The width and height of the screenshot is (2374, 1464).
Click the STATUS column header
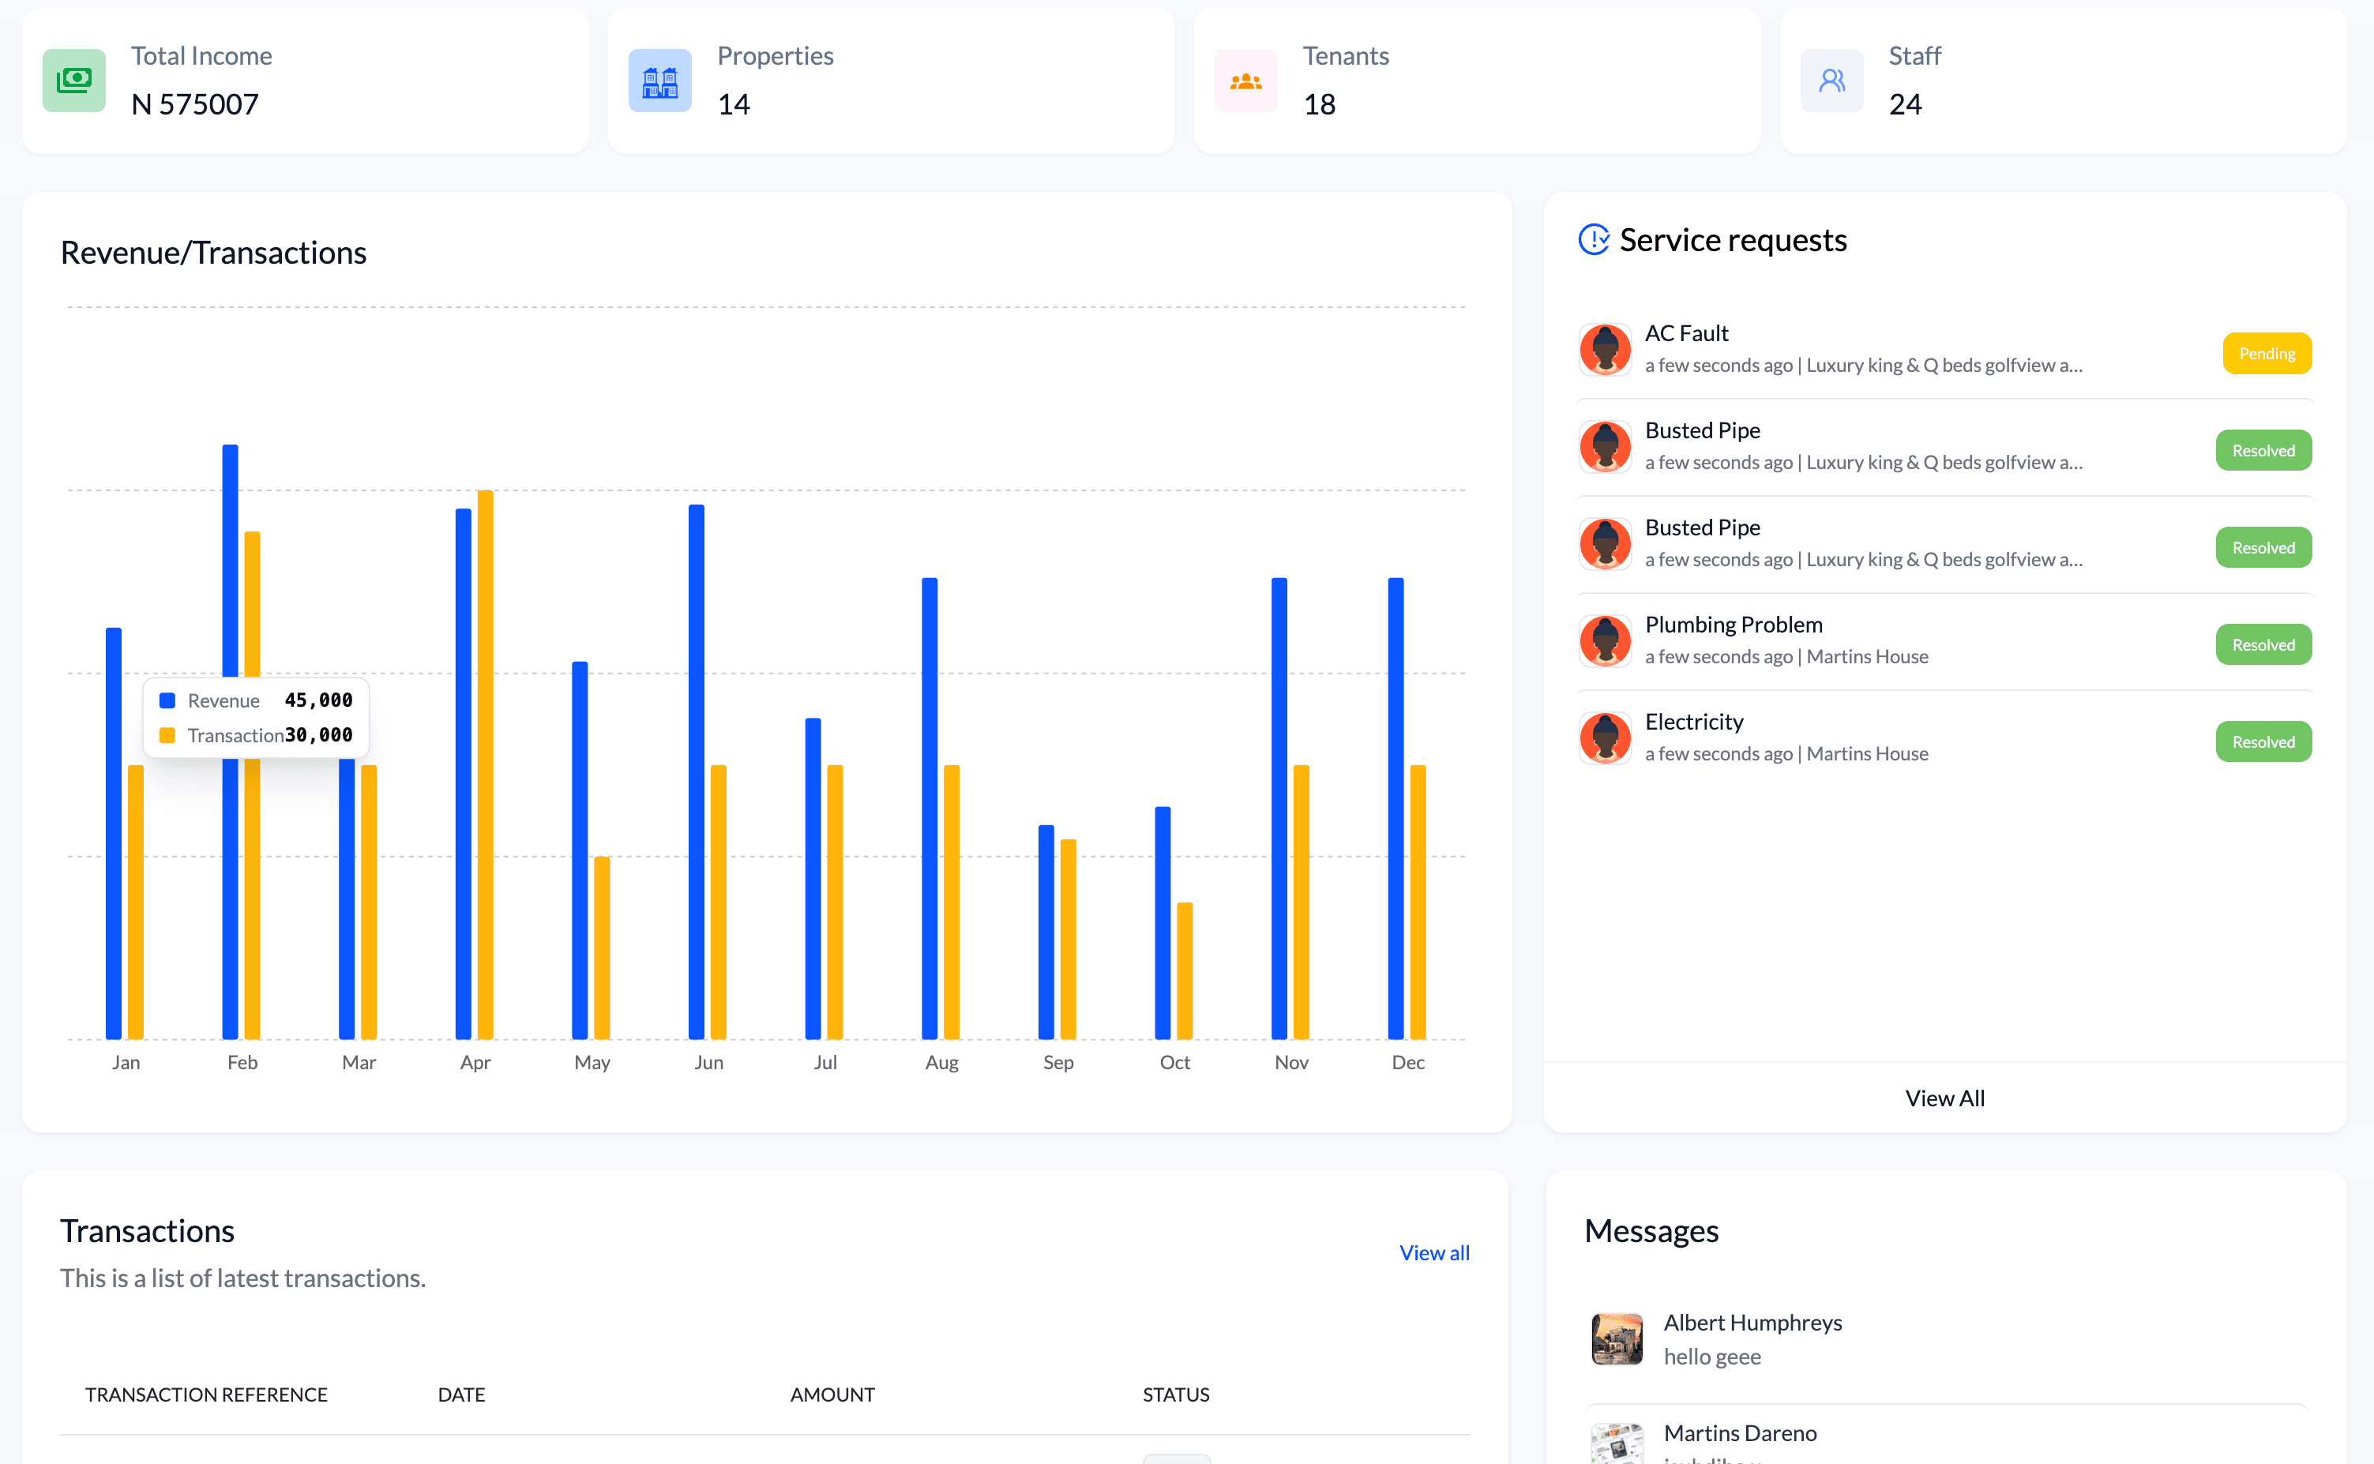[x=1175, y=1395]
